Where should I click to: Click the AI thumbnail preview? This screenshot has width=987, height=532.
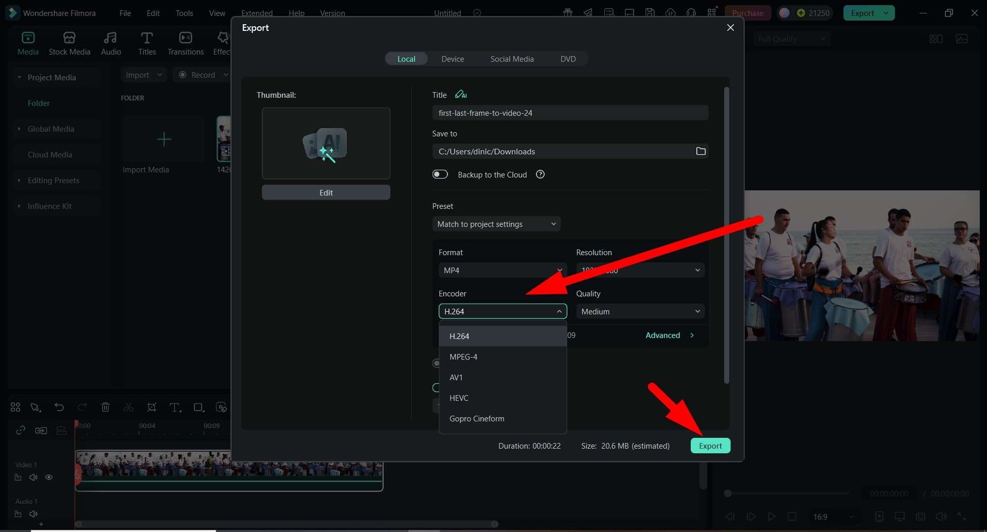tap(326, 143)
